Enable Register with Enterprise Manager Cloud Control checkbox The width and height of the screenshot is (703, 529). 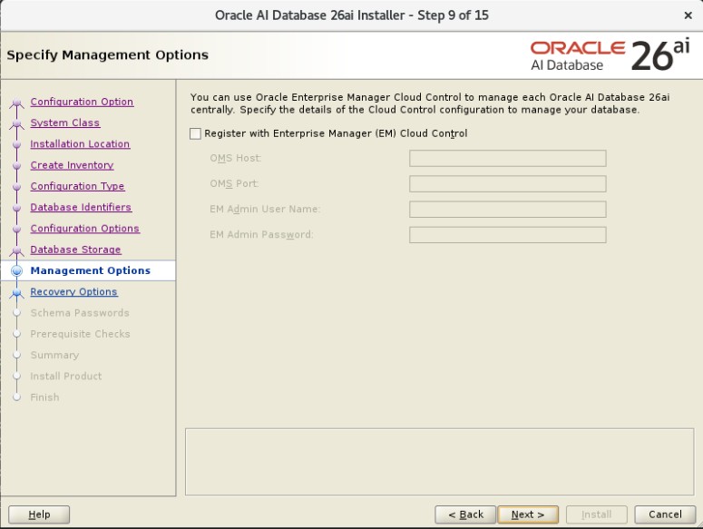coord(195,133)
